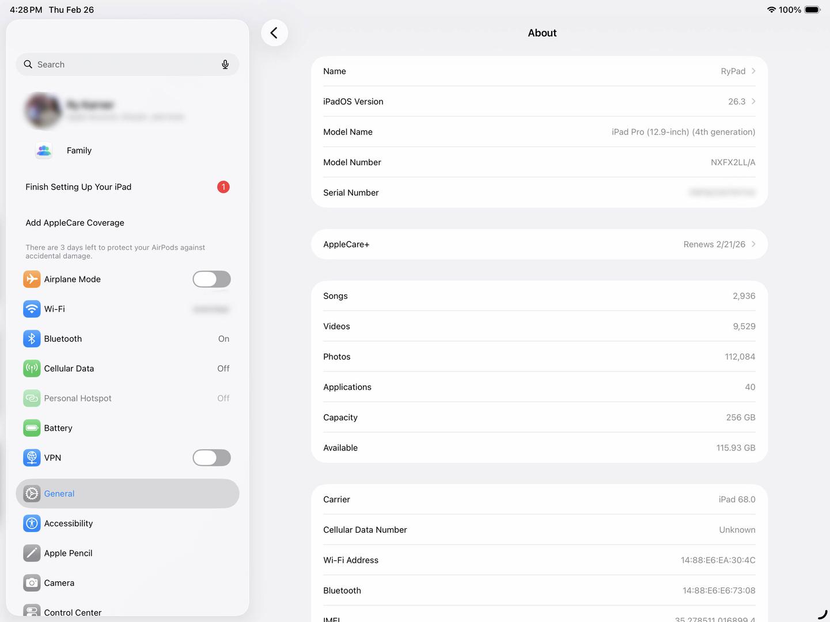Screen dimensions: 830x622
Task: Tap the RyPad name value
Action: 733,71
